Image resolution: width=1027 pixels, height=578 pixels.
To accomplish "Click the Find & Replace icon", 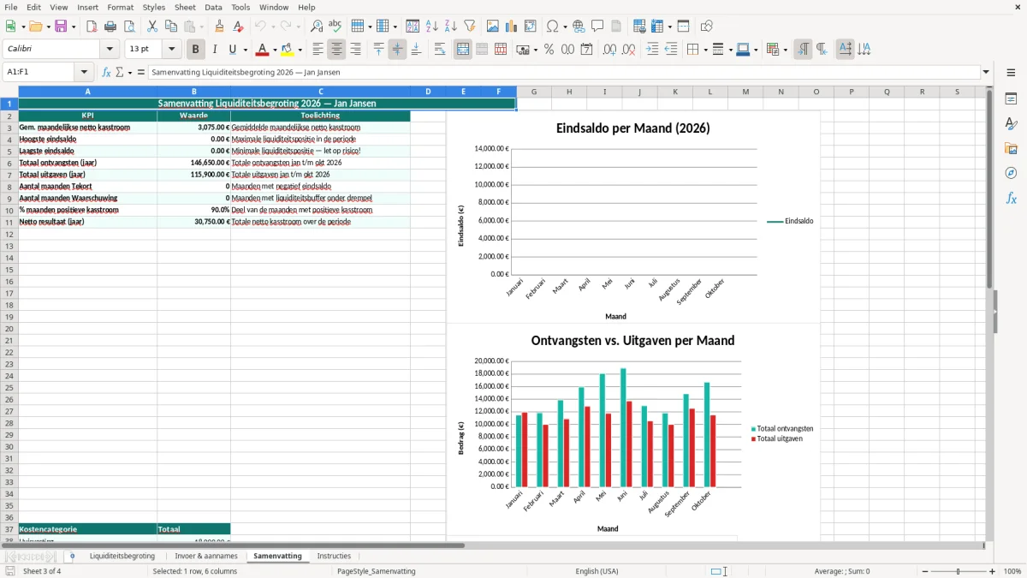I will click(x=317, y=27).
